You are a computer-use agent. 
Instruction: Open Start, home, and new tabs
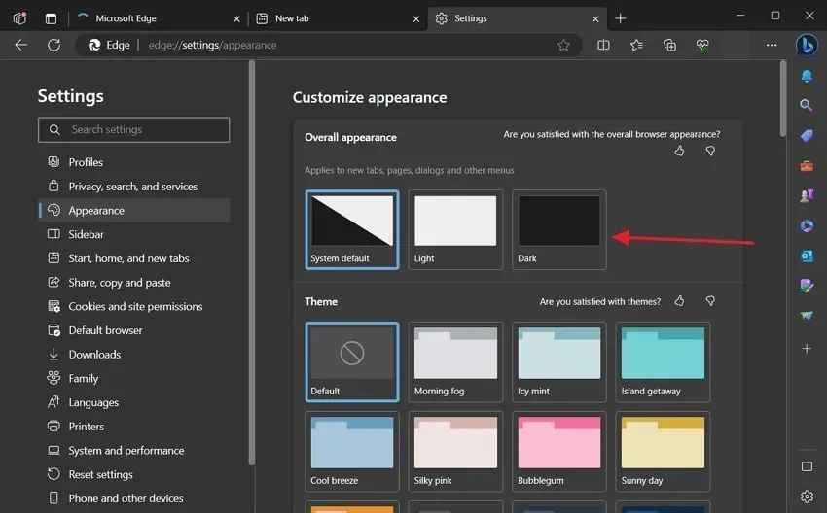coord(134,258)
